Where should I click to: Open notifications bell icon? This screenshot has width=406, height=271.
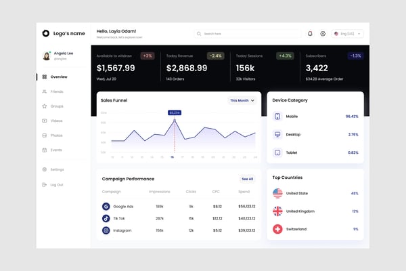click(x=310, y=33)
